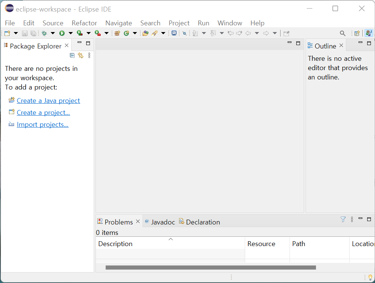Open the New Java Class dropdown arrow

135,33
